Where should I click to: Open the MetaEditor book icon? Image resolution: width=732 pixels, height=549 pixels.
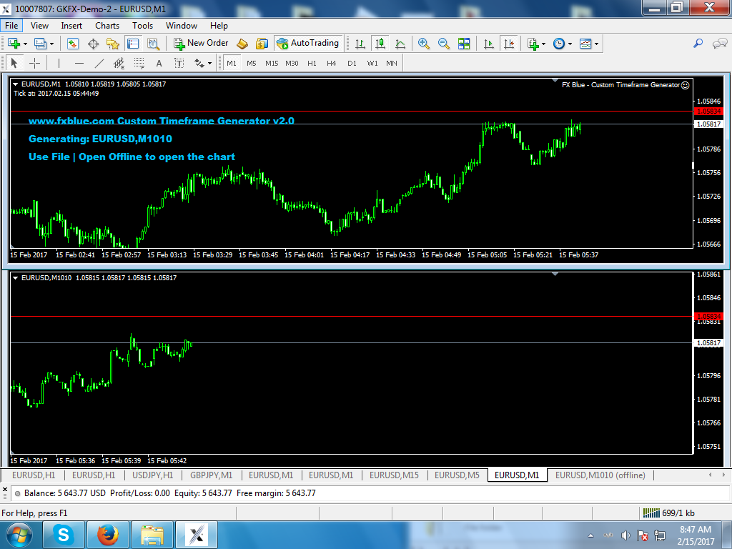(242, 44)
